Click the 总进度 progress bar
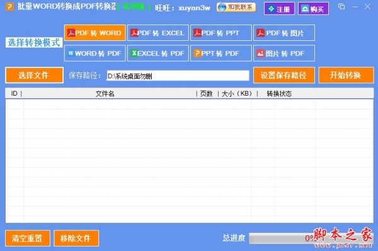 [311, 238]
